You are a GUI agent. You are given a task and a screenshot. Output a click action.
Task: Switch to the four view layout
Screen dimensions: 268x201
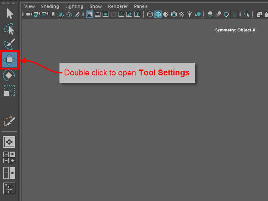pyautogui.click(x=9, y=157)
